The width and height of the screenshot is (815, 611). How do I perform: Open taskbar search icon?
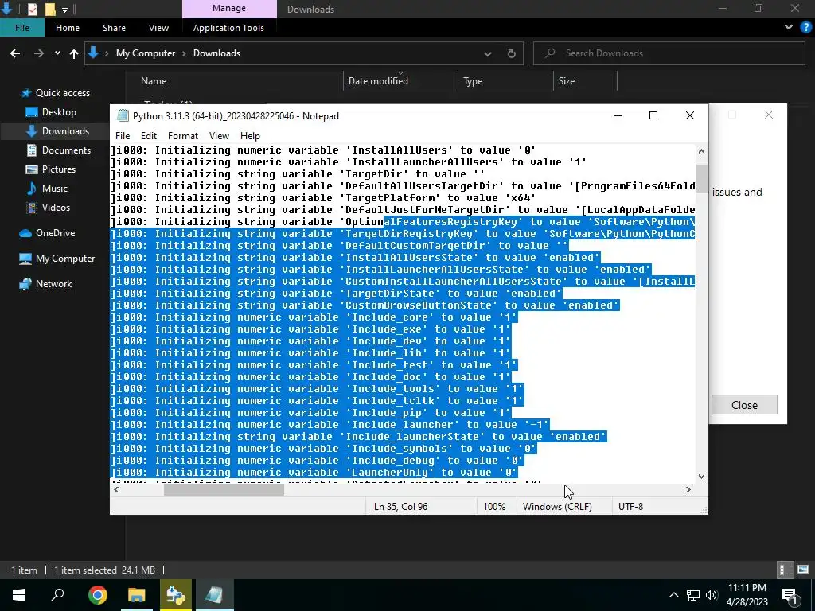pos(57,595)
